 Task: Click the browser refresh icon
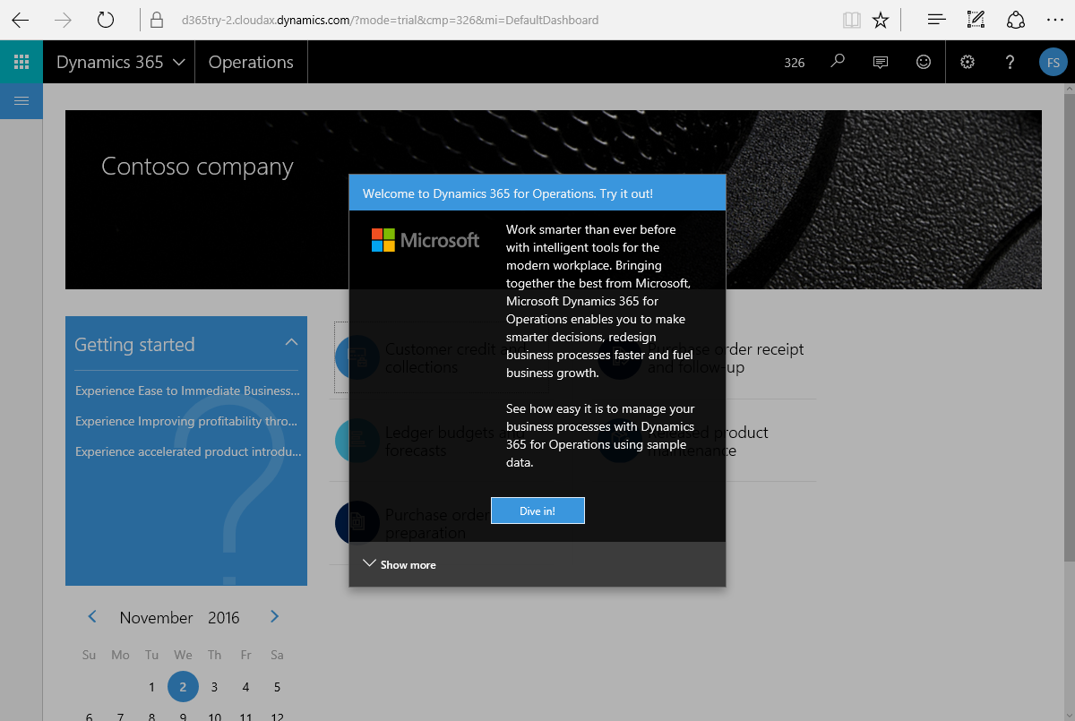click(106, 20)
